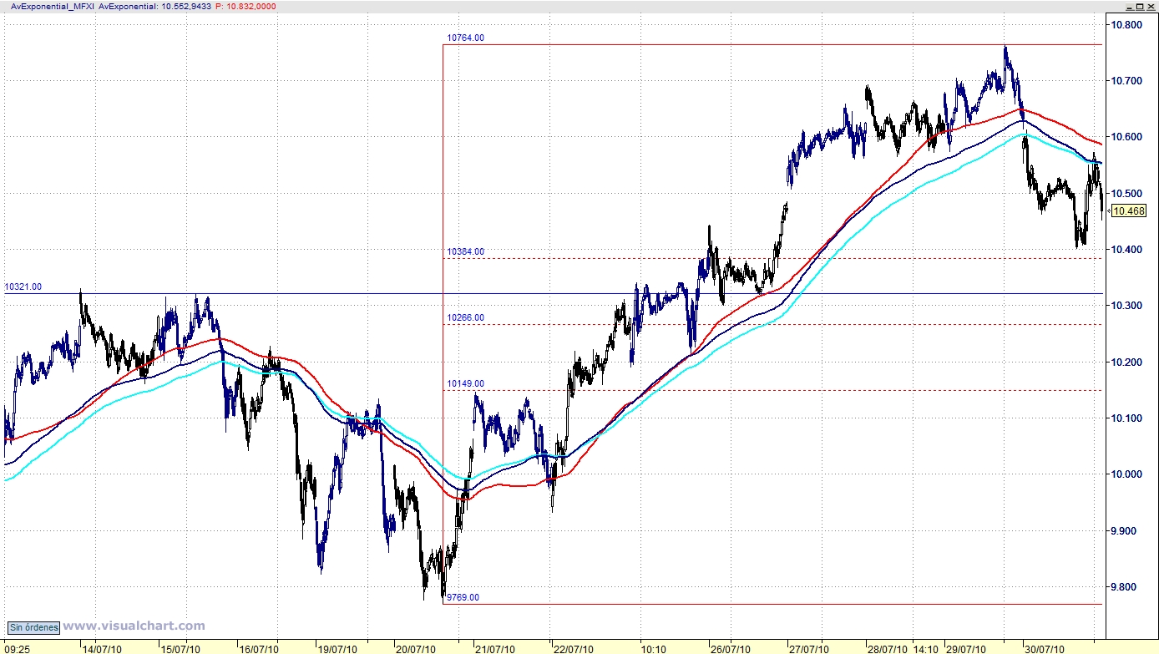The width and height of the screenshot is (1159, 654).
Task: Select the 10384.00 retracement level label
Action: click(x=465, y=251)
